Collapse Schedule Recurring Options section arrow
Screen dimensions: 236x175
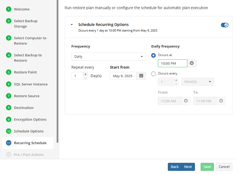72,25
